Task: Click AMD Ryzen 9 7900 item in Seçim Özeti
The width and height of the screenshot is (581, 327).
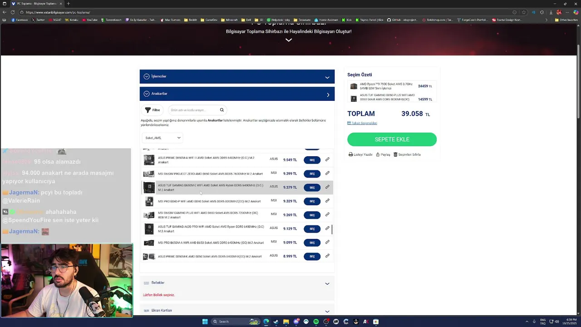Action: 391,86
